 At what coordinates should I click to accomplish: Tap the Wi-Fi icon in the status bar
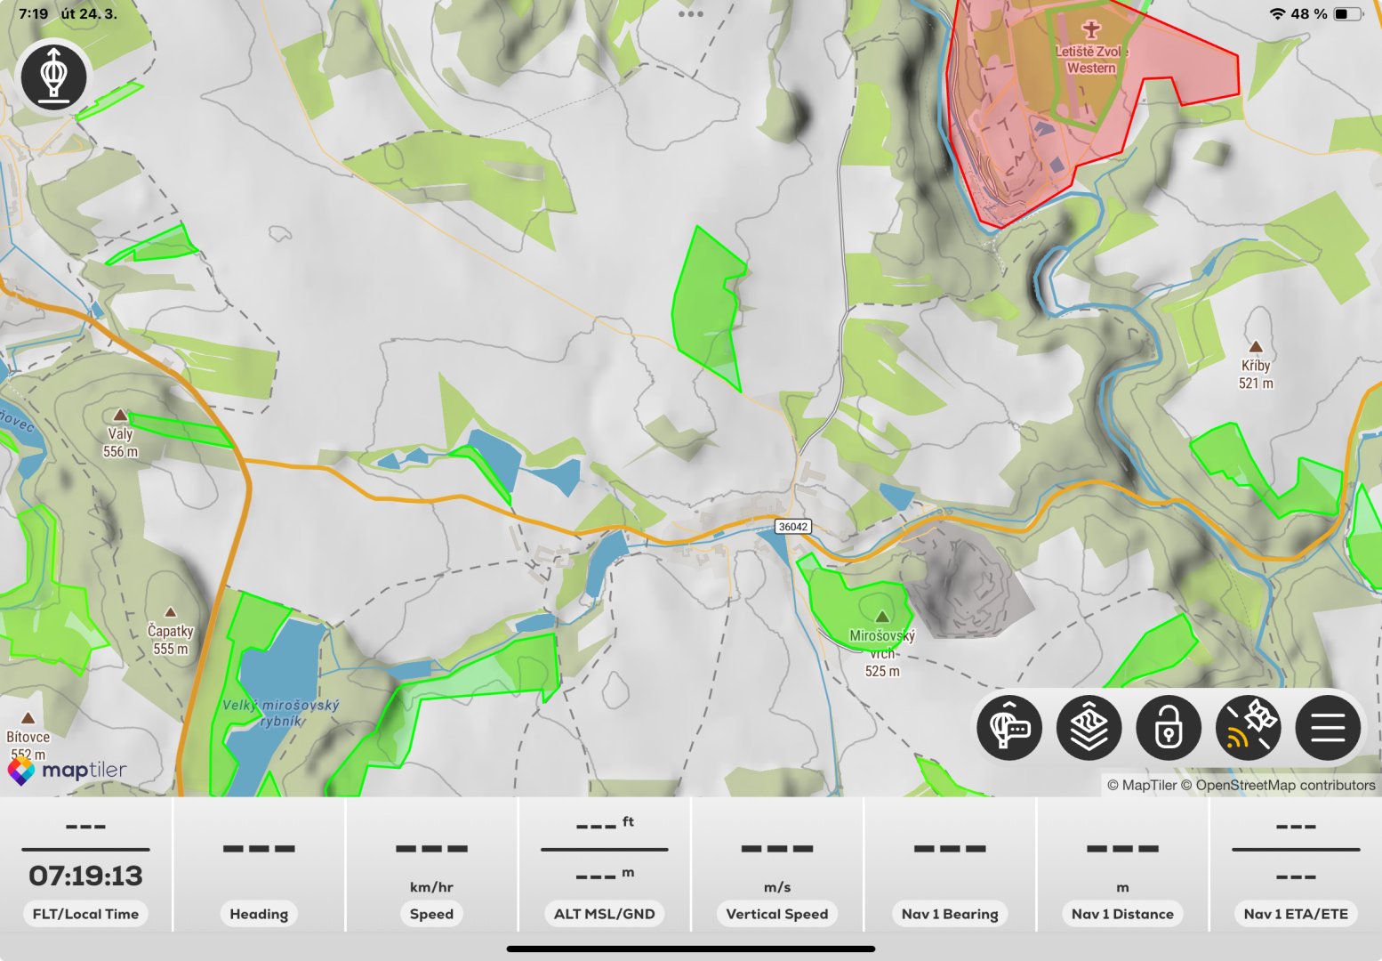[x=1278, y=13]
